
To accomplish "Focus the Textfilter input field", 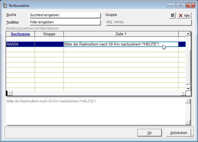I will click(65, 22).
